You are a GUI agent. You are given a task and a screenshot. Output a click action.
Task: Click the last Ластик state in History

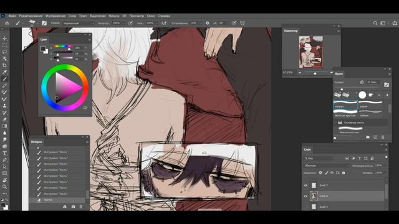tap(58, 200)
